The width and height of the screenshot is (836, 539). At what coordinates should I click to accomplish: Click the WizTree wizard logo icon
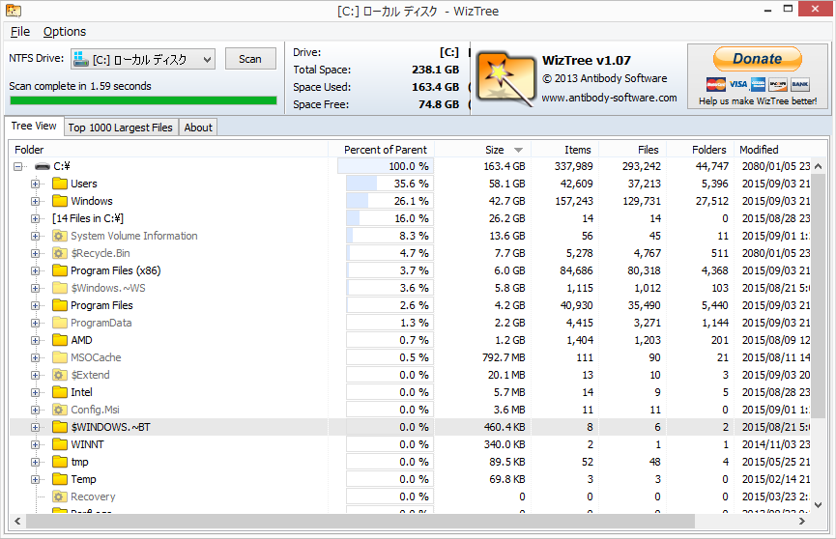(504, 77)
